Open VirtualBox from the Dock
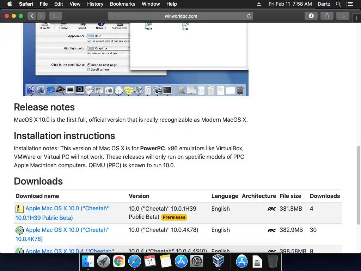This screenshot has height=271, width=361. tap(218, 261)
